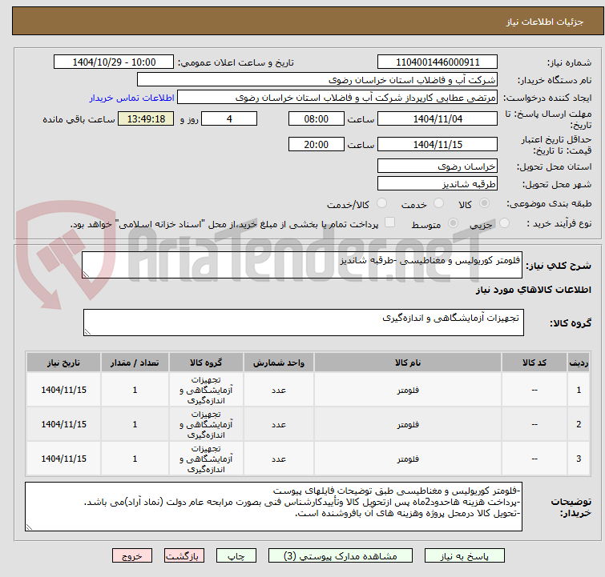
Task: Click the date 1404/11/15 in row 2
Action: coord(63,424)
